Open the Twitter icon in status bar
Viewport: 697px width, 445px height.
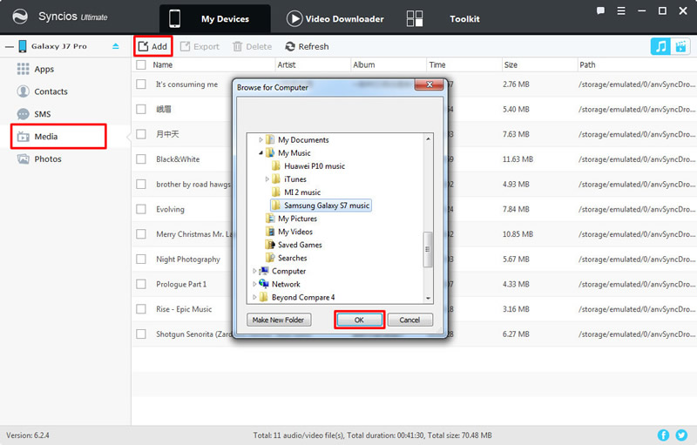681,435
